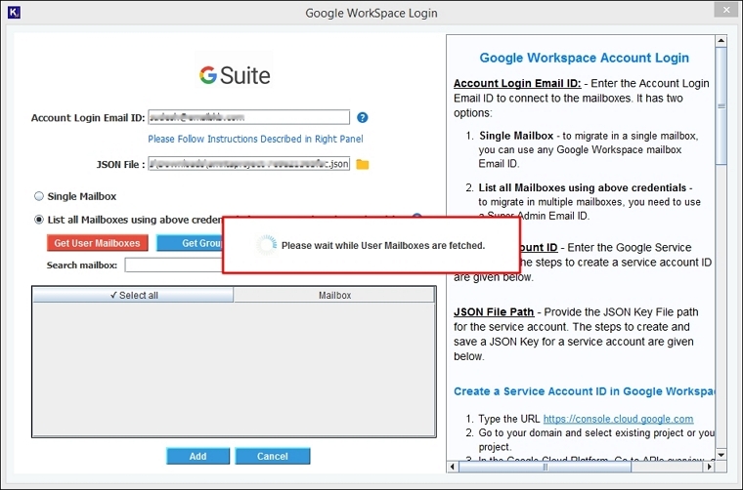Click the Add button

click(197, 456)
